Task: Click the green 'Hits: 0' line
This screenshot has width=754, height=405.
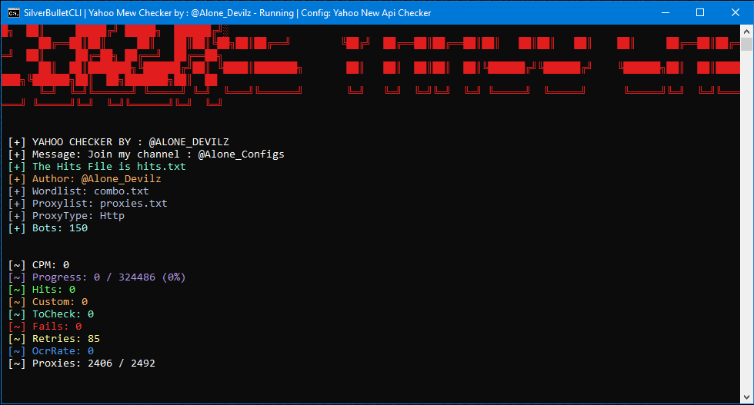Action: [x=42, y=290]
